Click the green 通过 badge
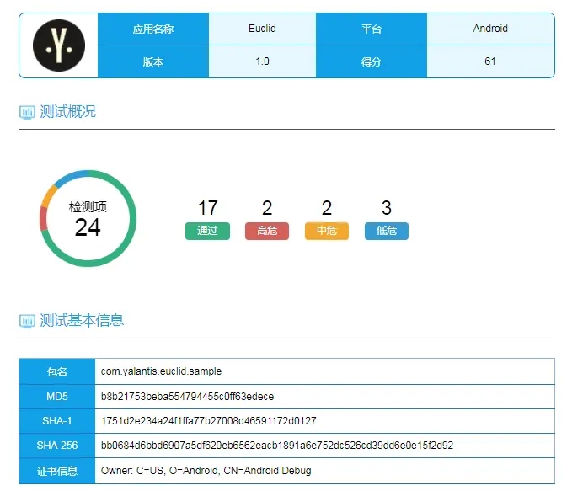 point(207,231)
